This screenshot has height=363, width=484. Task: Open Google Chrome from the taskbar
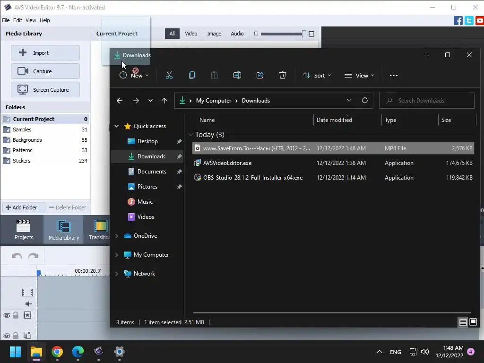(57, 352)
